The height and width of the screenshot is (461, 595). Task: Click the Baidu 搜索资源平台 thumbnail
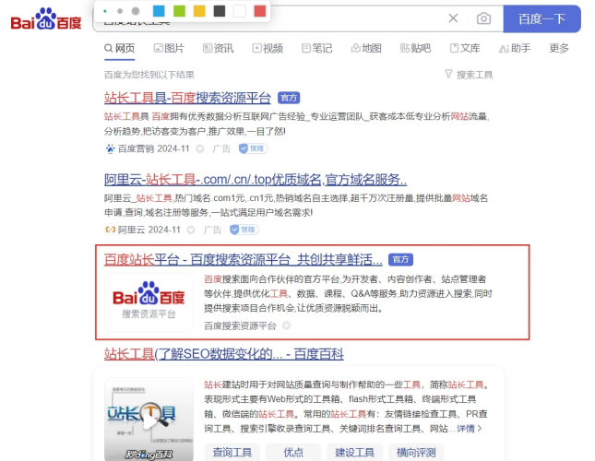point(149,302)
